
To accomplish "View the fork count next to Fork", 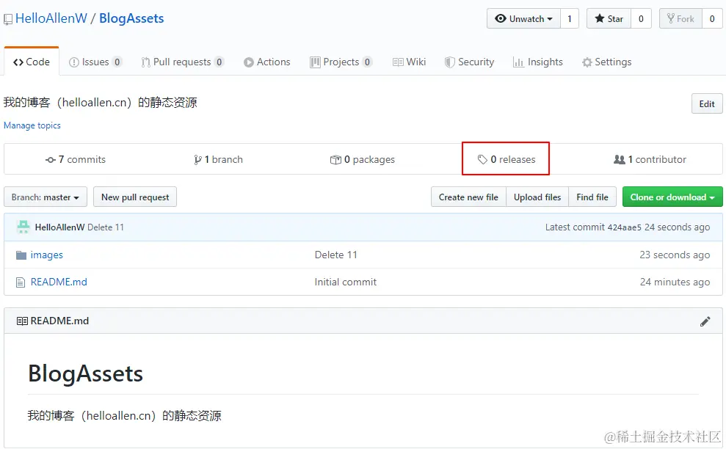I will point(712,18).
